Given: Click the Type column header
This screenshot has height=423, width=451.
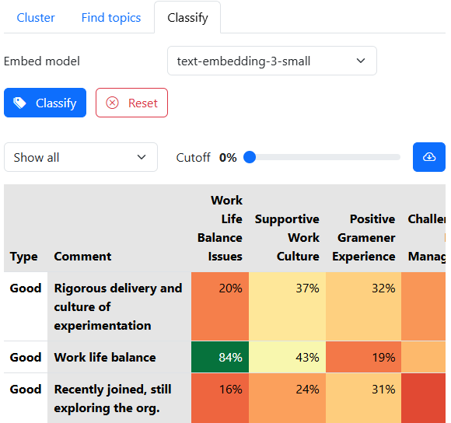Looking at the screenshot, I should tap(26, 229).
